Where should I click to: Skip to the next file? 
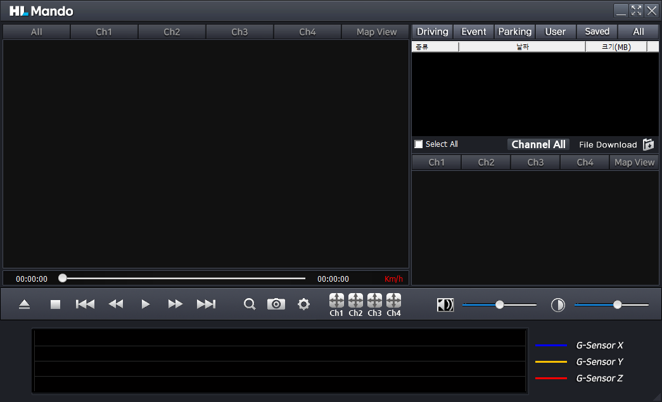tap(206, 305)
